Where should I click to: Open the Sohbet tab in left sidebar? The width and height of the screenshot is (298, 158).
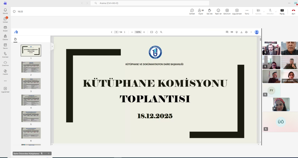click(x=5, y=20)
